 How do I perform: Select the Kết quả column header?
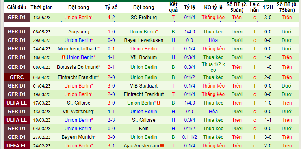click(173, 7)
